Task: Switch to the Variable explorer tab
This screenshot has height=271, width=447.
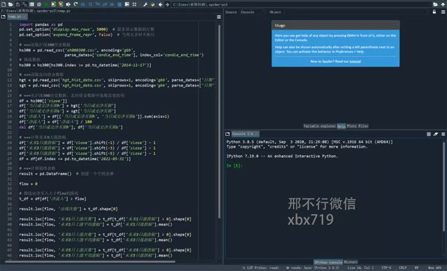Action: point(320,126)
